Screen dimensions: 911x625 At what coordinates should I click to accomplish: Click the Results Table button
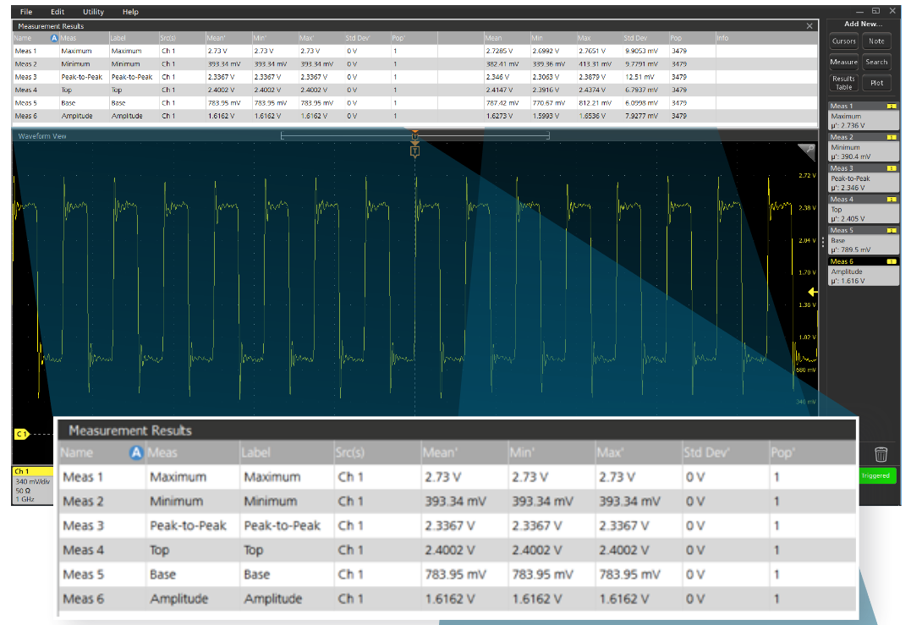click(843, 83)
